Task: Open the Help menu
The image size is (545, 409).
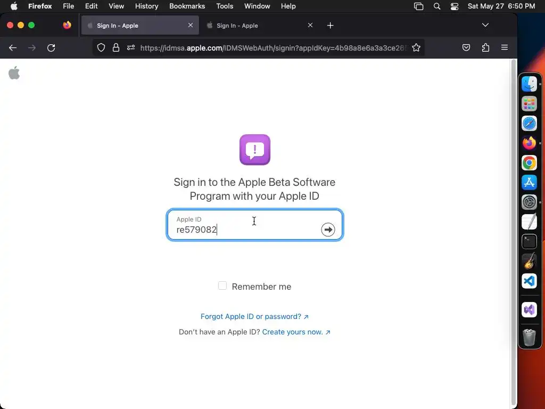Action: point(288,6)
